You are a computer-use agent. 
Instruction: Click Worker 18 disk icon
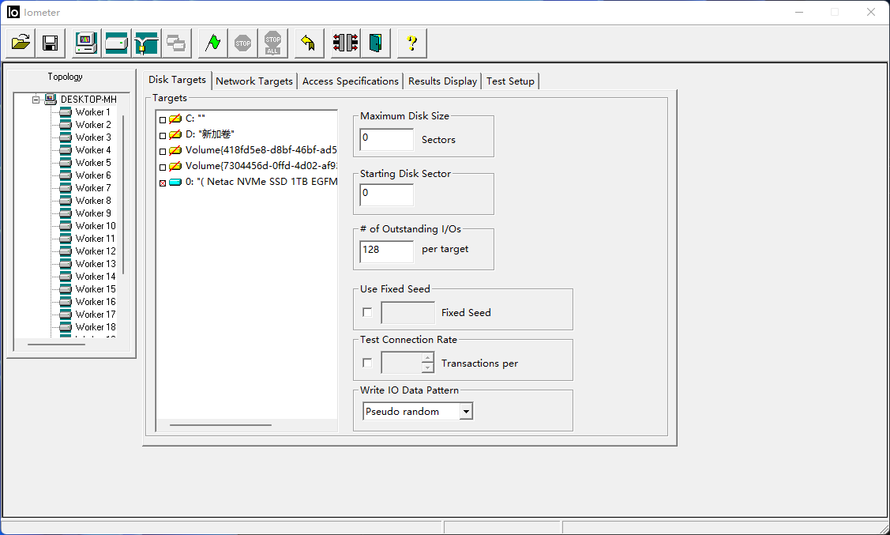pyautogui.click(x=66, y=327)
